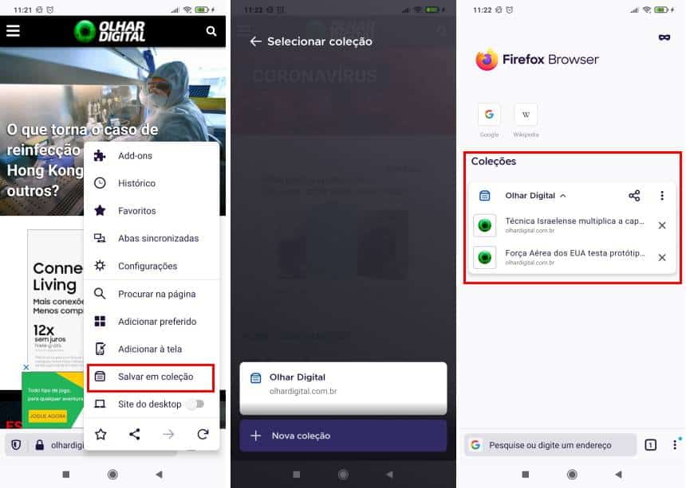Open Abas sincronizadas from the browser menu

tap(152, 238)
